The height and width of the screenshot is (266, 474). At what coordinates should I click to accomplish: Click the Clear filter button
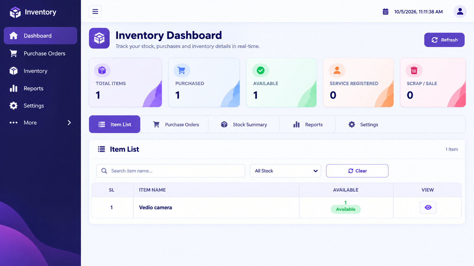tap(357, 171)
